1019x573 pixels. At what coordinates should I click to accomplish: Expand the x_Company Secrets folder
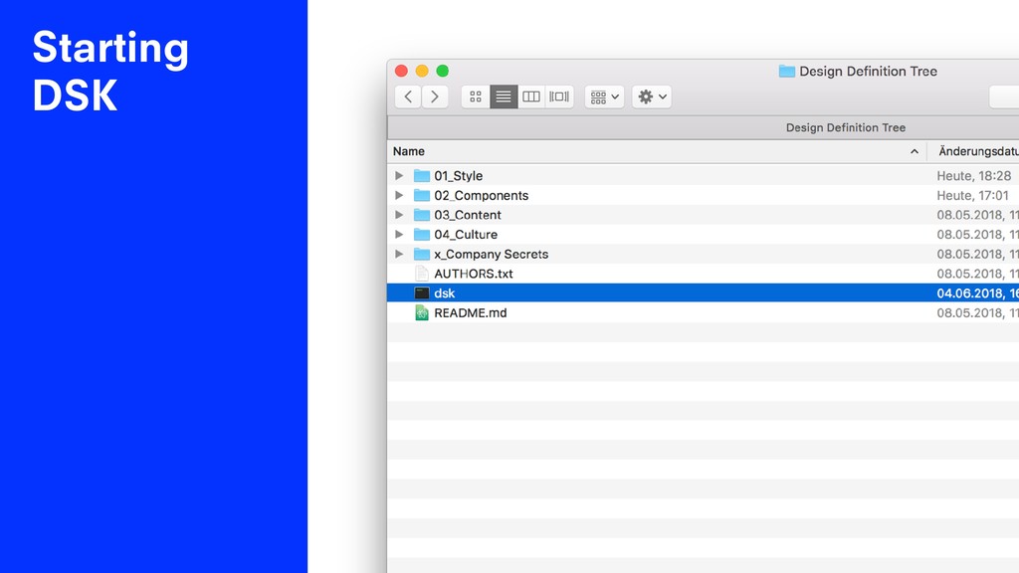point(399,254)
